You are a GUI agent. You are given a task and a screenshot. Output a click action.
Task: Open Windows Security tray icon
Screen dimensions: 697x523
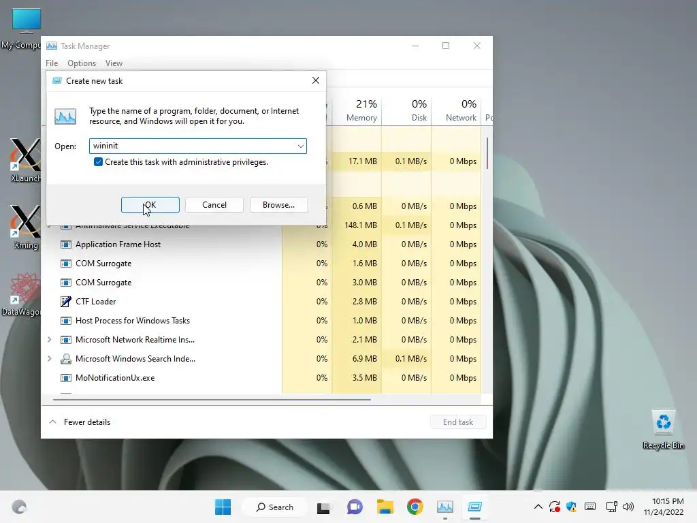click(571, 507)
